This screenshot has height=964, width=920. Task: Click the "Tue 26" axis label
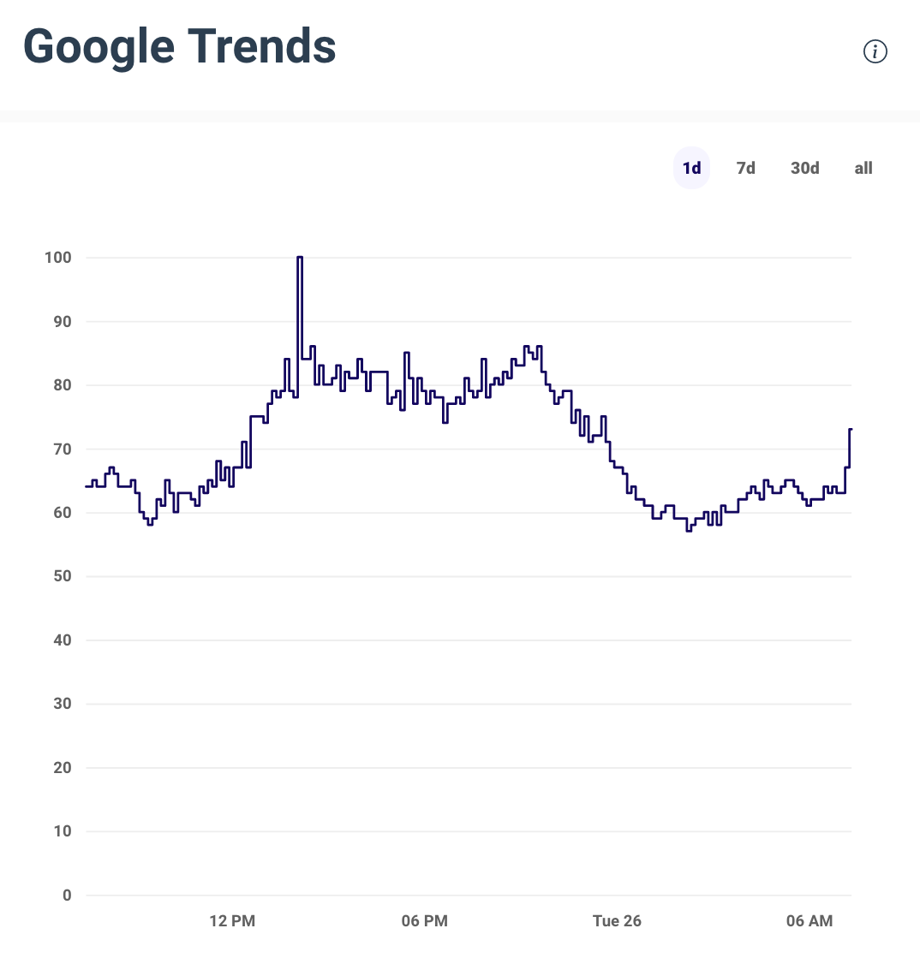point(617,920)
